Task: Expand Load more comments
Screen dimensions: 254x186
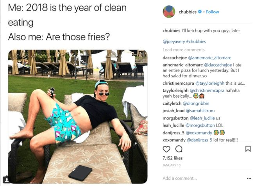Action: (x=184, y=50)
